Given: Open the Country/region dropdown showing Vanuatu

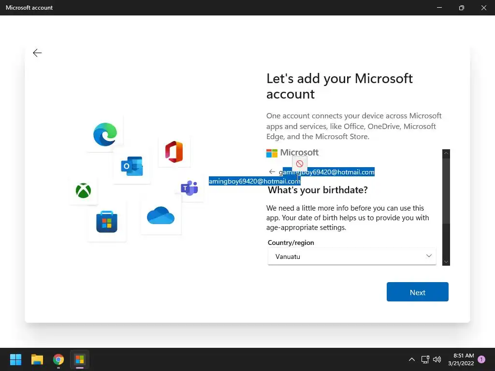Looking at the screenshot, I should (x=352, y=257).
